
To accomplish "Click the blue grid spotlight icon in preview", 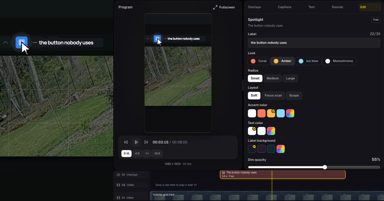I will [x=157, y=39].
